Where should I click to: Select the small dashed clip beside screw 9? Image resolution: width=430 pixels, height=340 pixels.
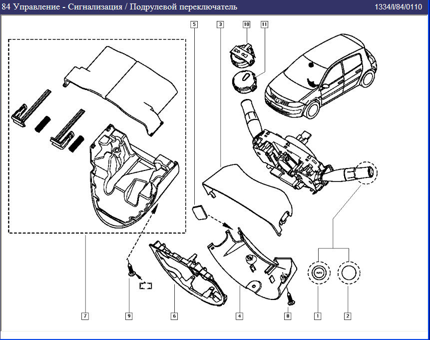(x=146, y=285)
